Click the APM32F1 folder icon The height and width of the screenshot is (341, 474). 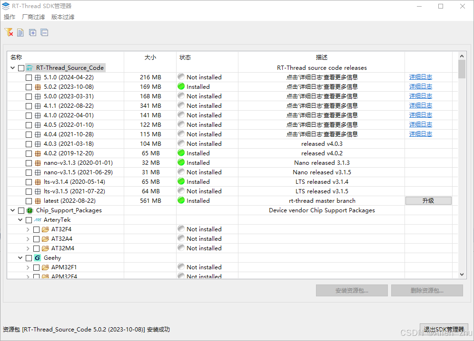(45, 267)
